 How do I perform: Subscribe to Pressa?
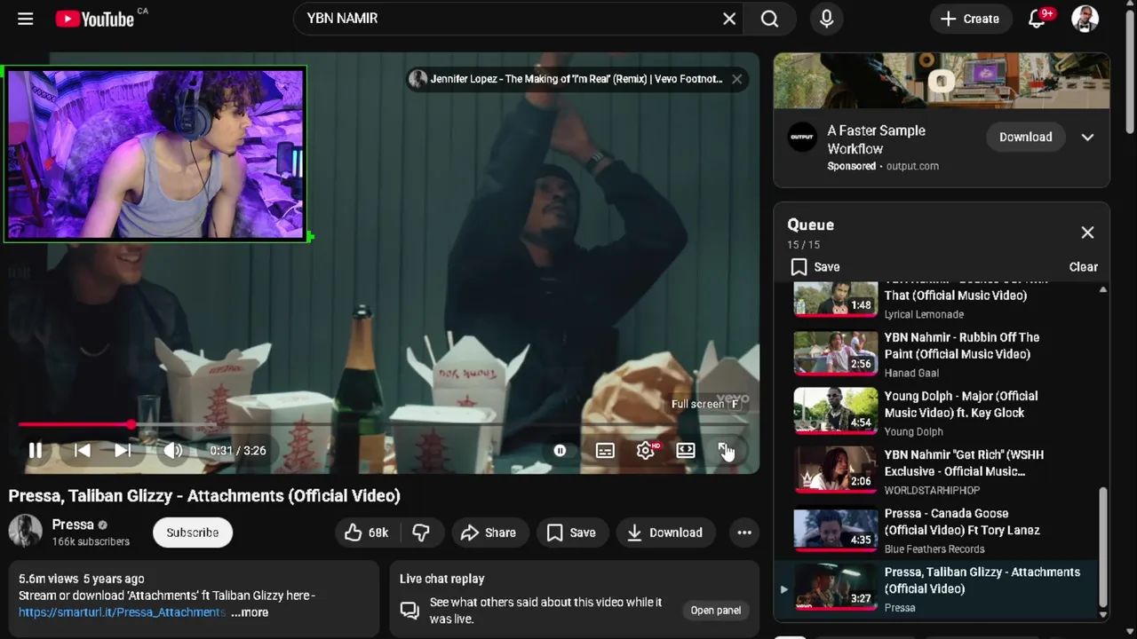pos(192,532)
